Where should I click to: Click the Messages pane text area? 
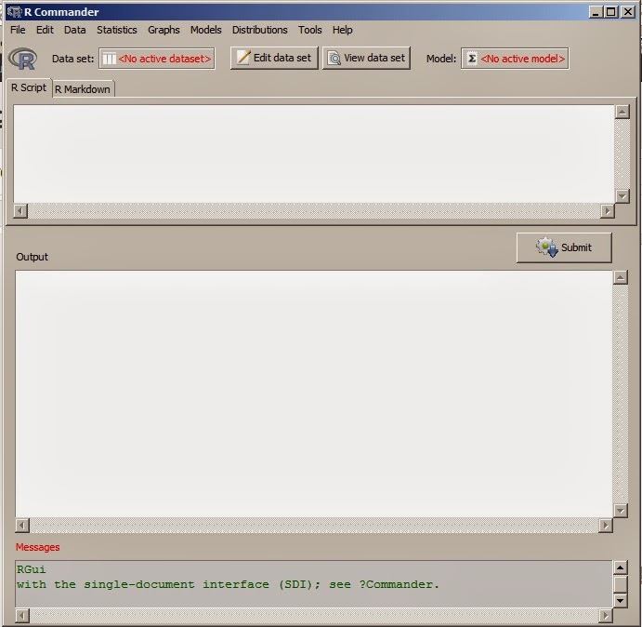[314, 584]
